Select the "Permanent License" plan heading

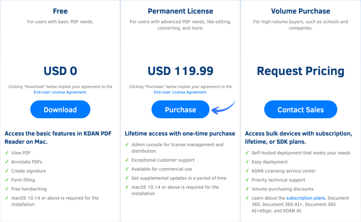click(x=180, y=11)
